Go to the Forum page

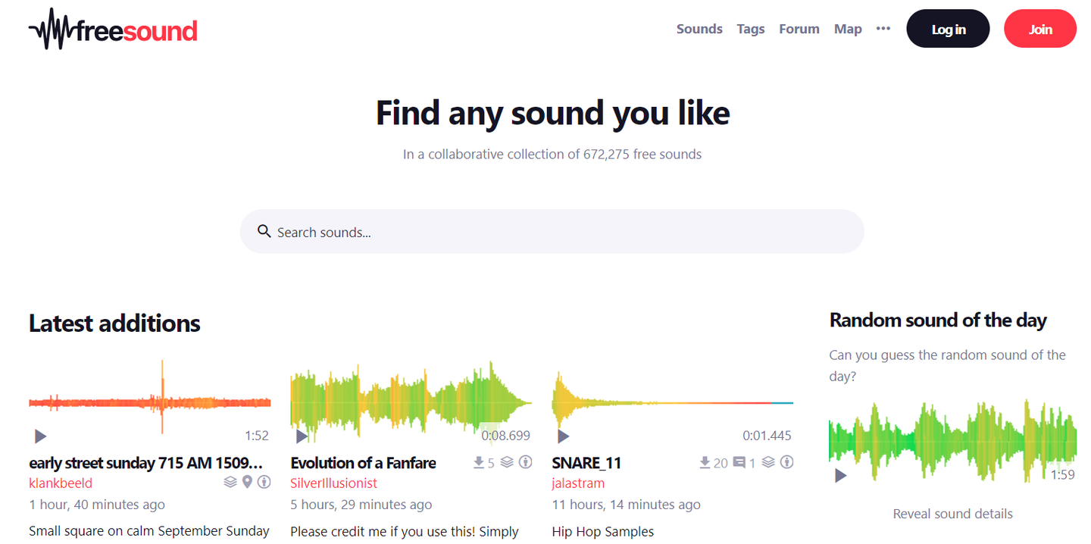click(799, 29)
